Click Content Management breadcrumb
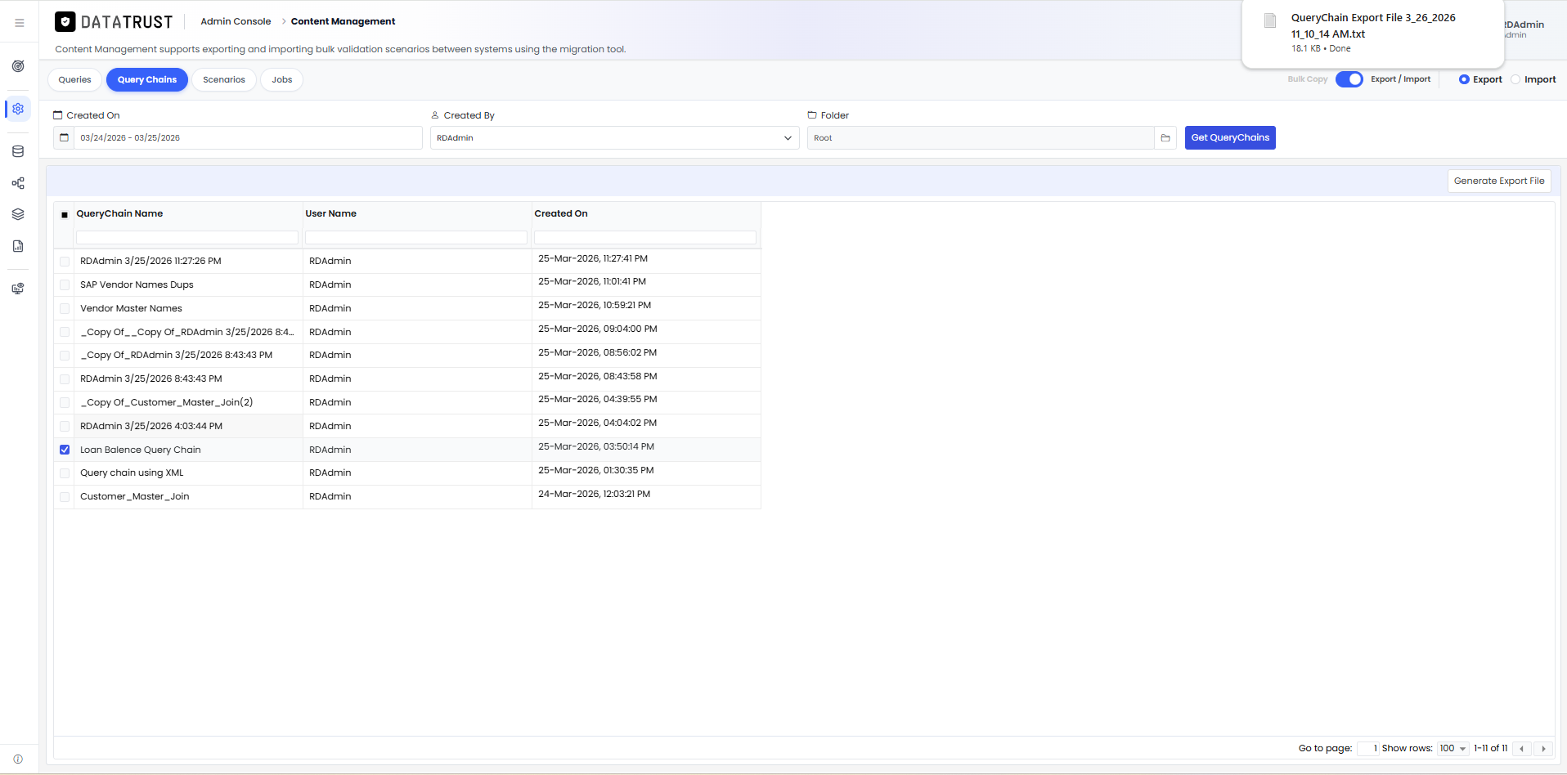The height and width of the screenshot is (775, 1567). click(x=343, y=21)
